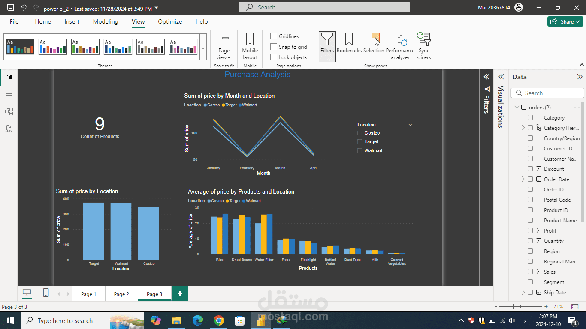The image size is (586, 329).
Task: Enable the Snap to grid checkbox
Action: [274, 47]
